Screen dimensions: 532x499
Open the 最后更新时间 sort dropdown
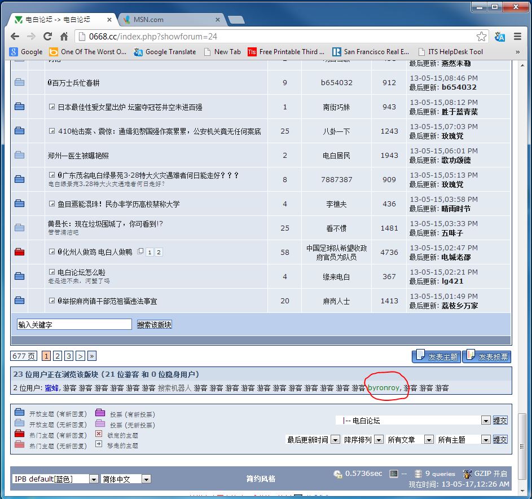tap(335, 440)
